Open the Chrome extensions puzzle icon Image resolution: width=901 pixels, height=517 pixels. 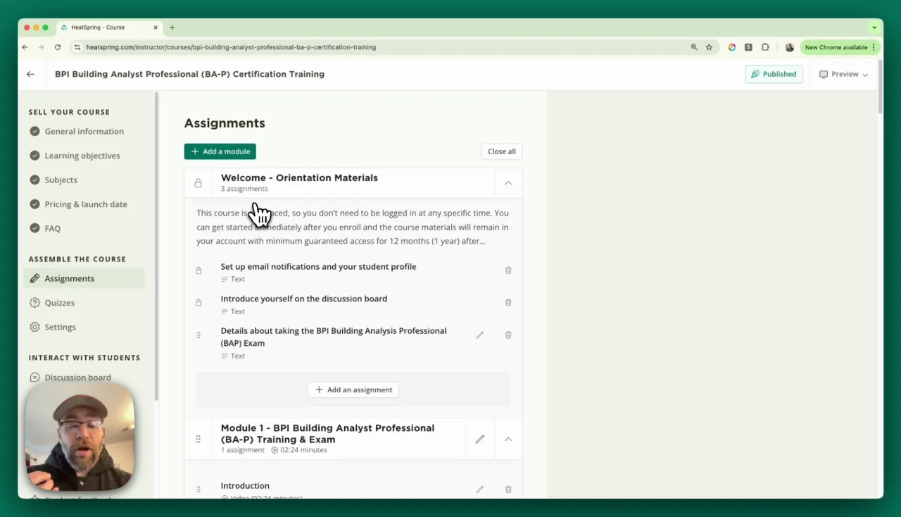765,47
